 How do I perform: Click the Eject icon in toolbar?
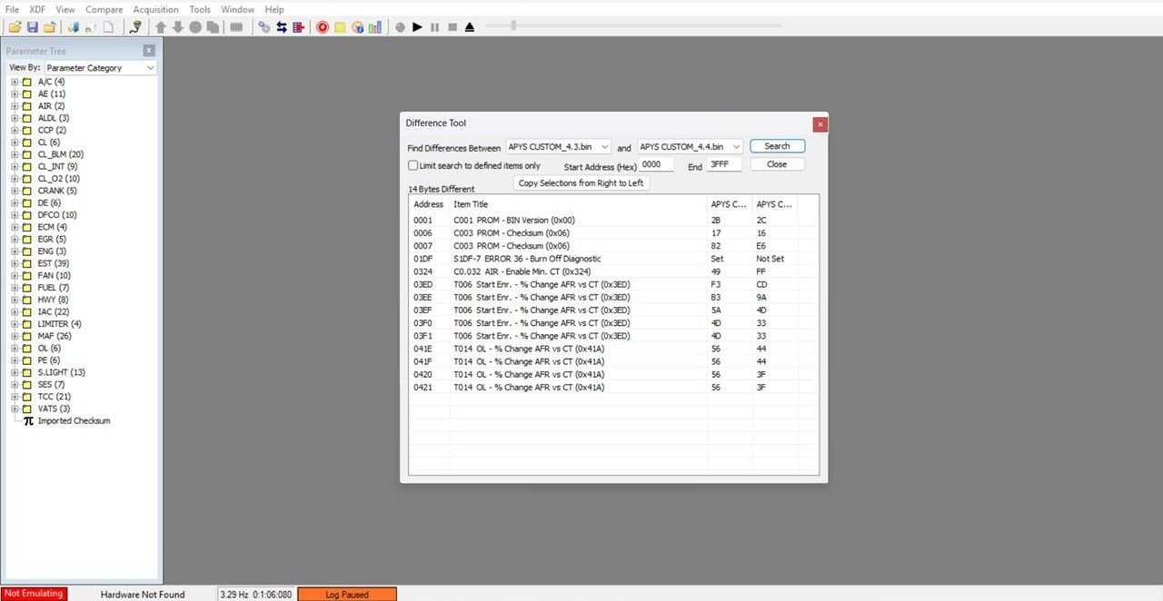pos(470,27)
